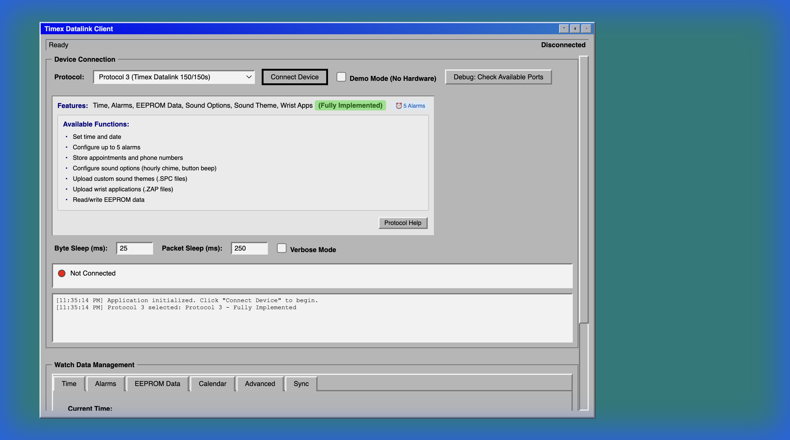
Task: Run Debug: Check Available Ports
Action: (498, 77)
